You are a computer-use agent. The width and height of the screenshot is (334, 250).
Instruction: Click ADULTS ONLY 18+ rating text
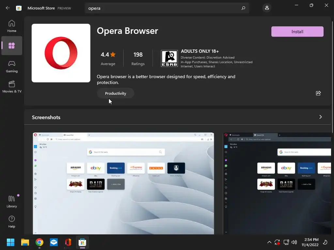point(200,51)
